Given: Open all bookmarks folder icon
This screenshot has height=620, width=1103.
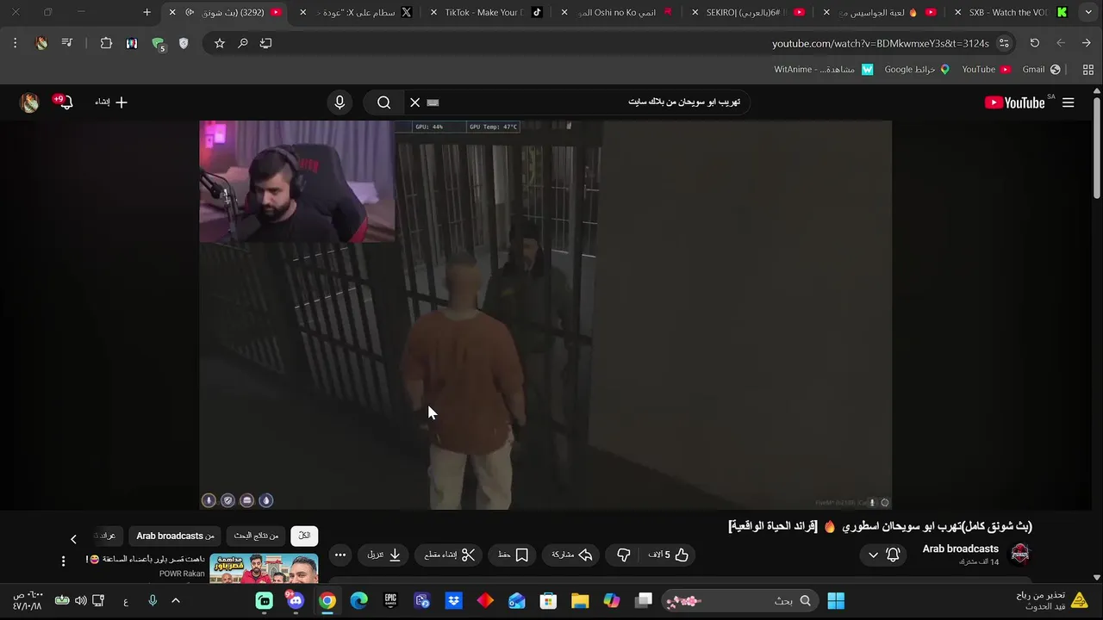Looking at the screenshot, I should pyautogui.click(x=1088, y=70).
